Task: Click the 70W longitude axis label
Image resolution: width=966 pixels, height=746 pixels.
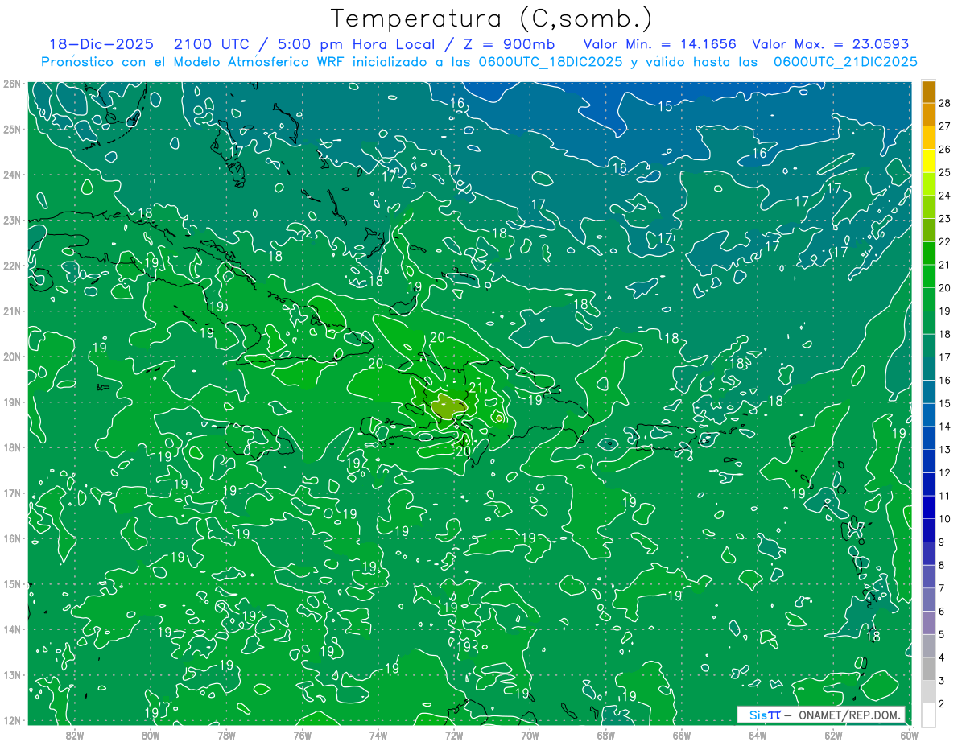Action: tap(530, 735)
